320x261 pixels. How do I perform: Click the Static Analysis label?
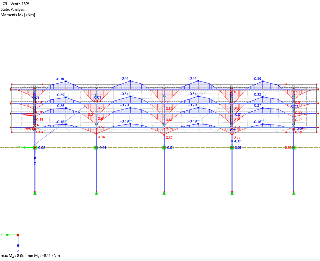click(13, 9)
